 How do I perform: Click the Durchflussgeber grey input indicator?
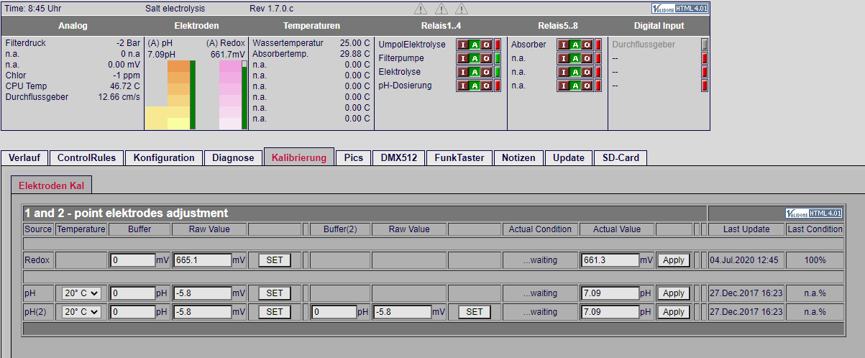(x=705, y=45)
